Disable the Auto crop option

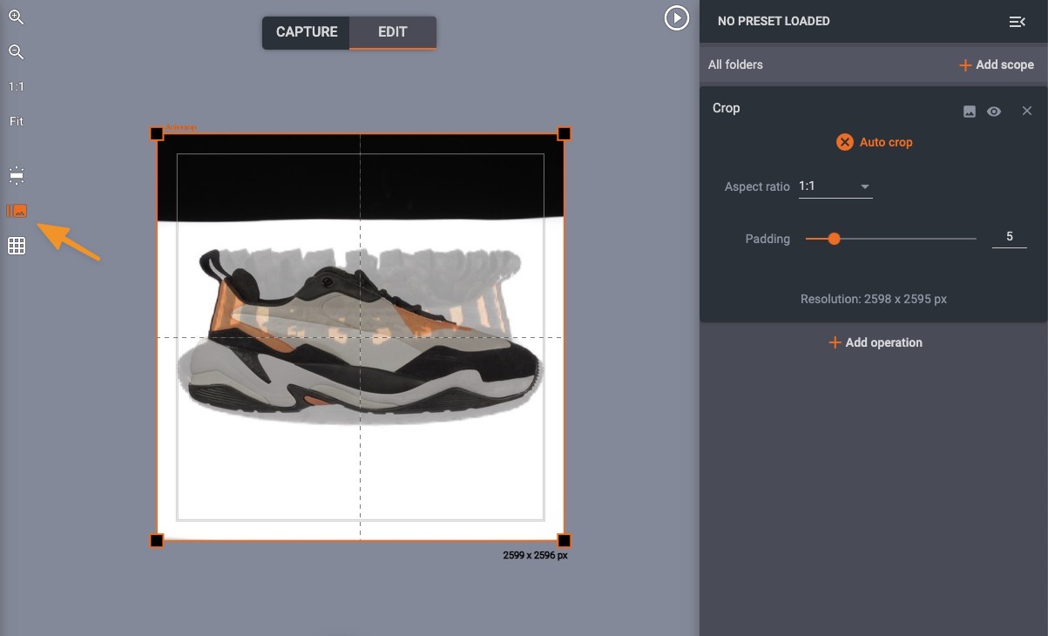pyautogui.click(x=843, y=142)
